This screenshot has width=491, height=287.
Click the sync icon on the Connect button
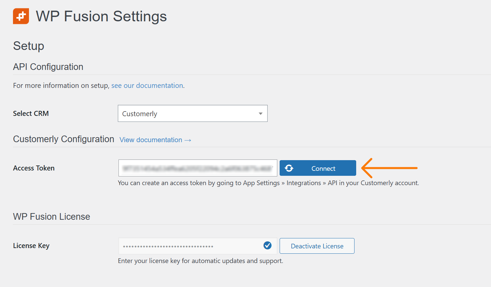pyautogui.click(x=289, y=168)
